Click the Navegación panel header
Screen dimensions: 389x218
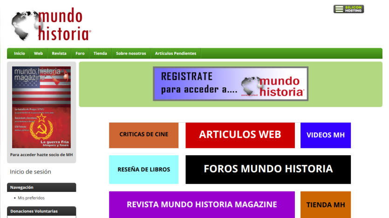tap(41, 187)
